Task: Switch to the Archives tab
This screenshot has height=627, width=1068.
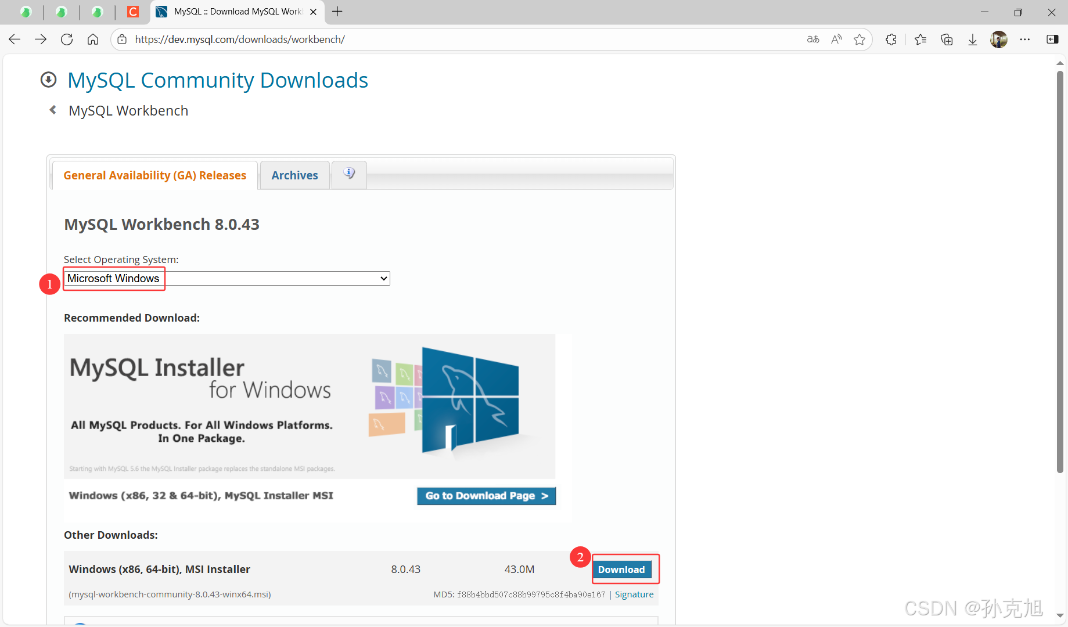Action: coord(295,175)
